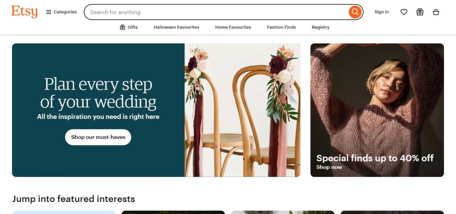Viewport: 456px width, 214px height.
Task: Open the gift box icon in header
Action: coord(419,12)
